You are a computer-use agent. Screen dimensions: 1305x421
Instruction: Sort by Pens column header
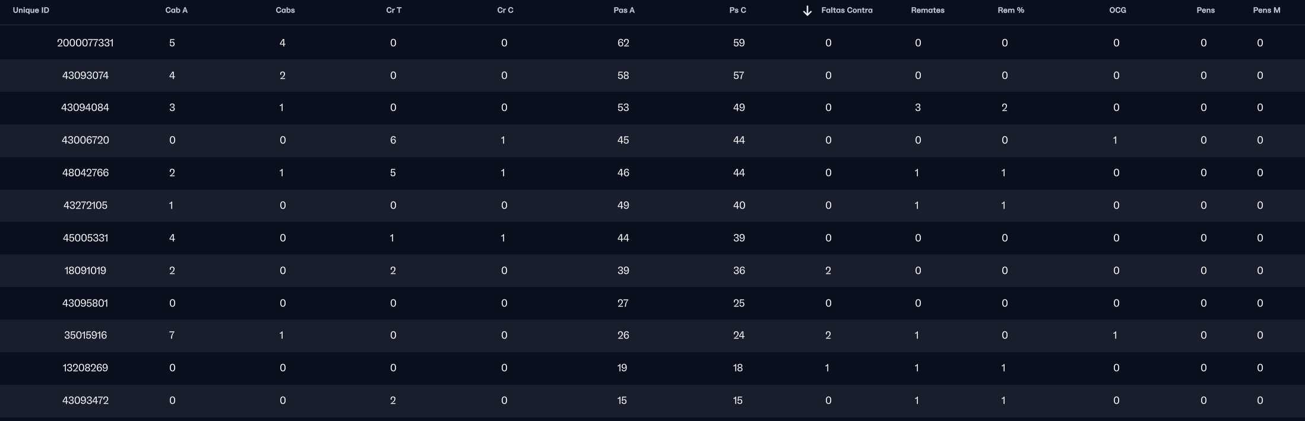pos(1205,10)
